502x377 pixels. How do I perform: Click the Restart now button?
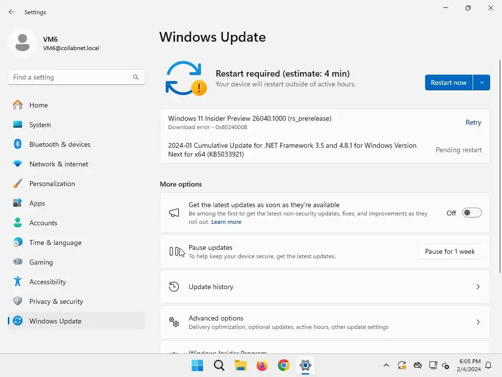tap(449, 82)
